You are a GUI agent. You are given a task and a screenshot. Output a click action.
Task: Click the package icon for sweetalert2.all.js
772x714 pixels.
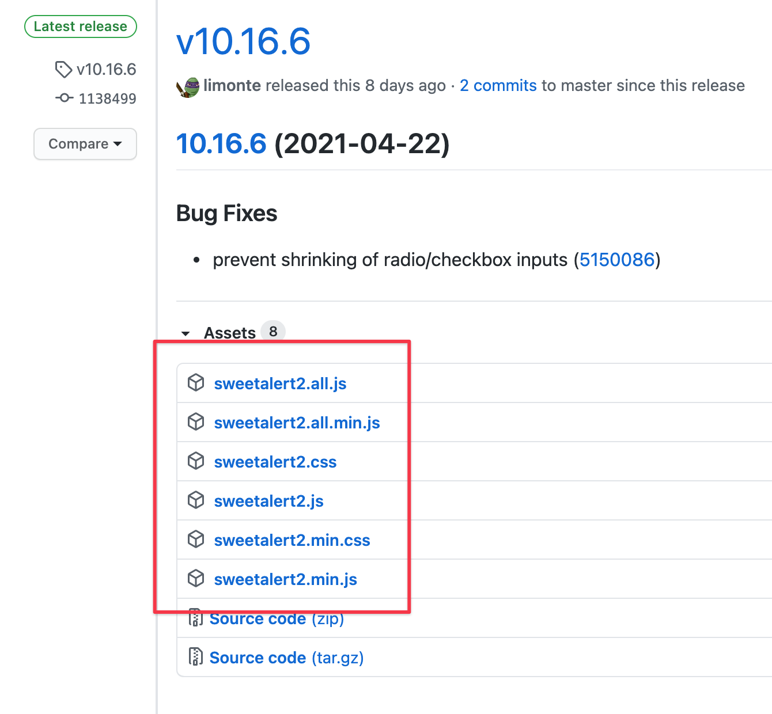pos(196,382)
